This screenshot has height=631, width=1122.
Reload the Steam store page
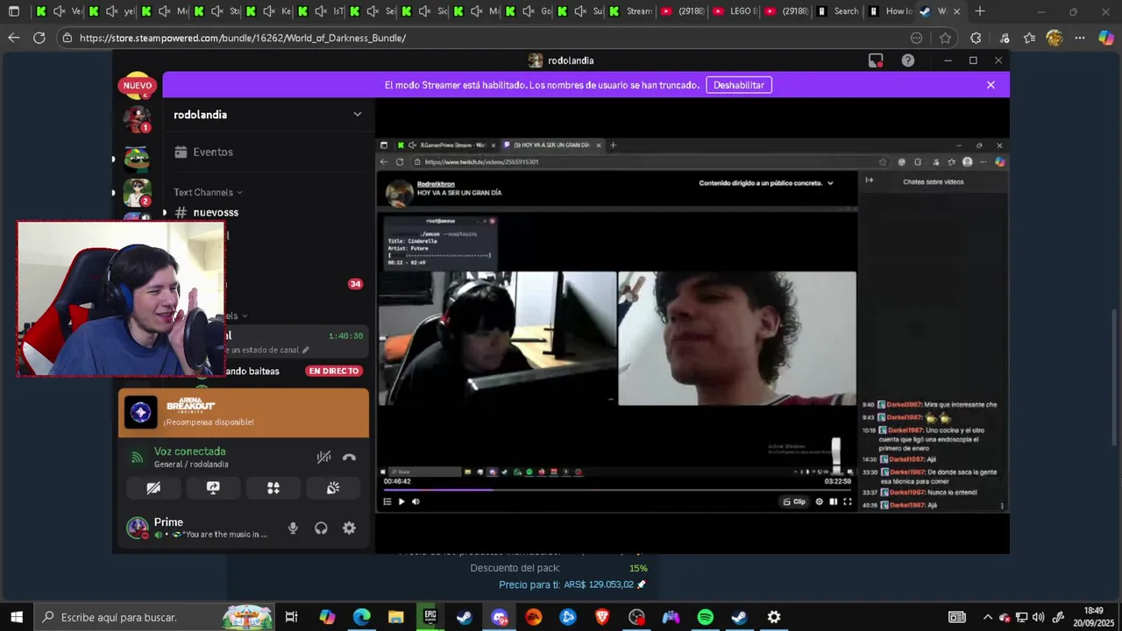pos(39,38)
